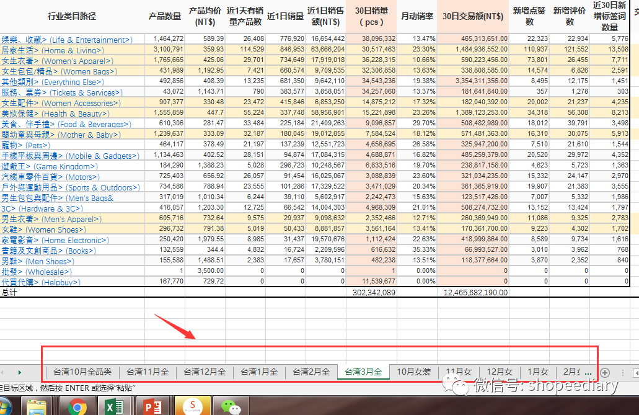Add a new sheet with plus button
The image size is (639, 415).
605,373
